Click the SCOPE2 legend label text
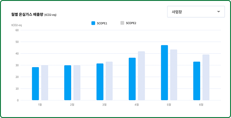Viewport: 231px width, 118px height. click(131, 23)
